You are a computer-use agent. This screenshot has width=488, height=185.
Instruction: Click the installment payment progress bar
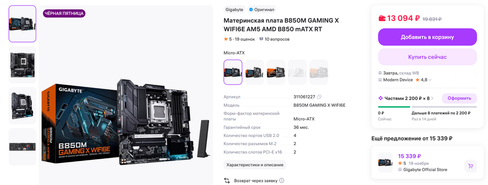click(427, 107)
